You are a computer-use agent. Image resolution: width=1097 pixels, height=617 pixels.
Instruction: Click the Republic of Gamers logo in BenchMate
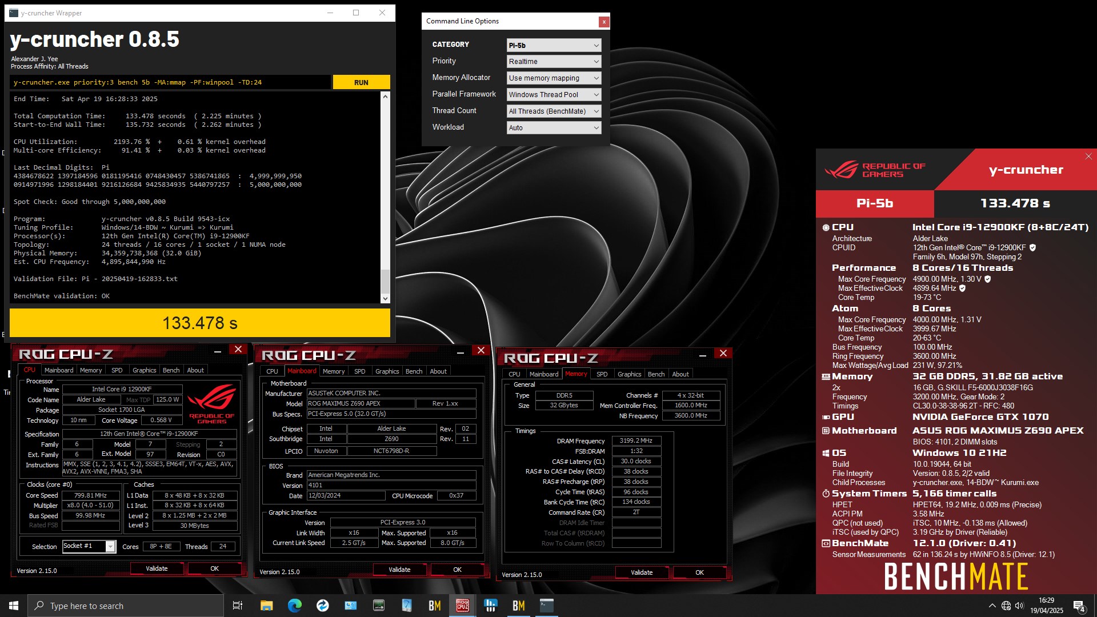(875, 170)
